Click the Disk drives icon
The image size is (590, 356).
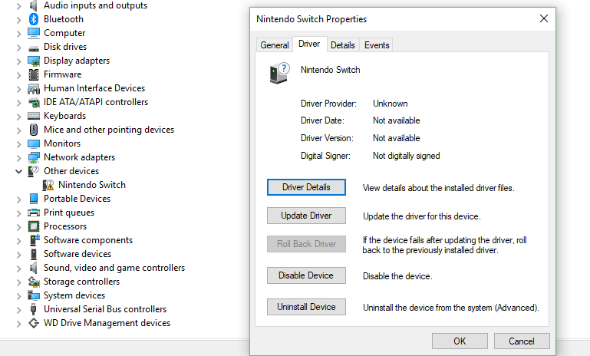34,48
